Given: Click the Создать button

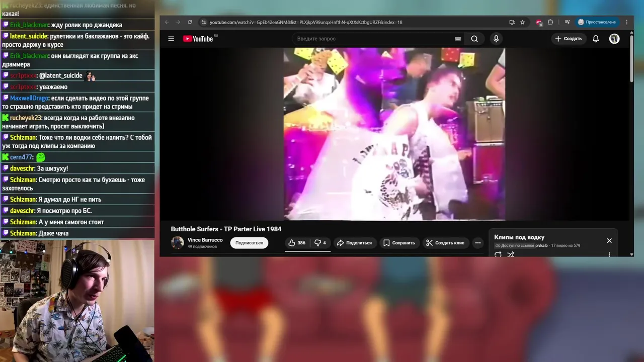Looking at the screenshot, I should pos(569,39).
